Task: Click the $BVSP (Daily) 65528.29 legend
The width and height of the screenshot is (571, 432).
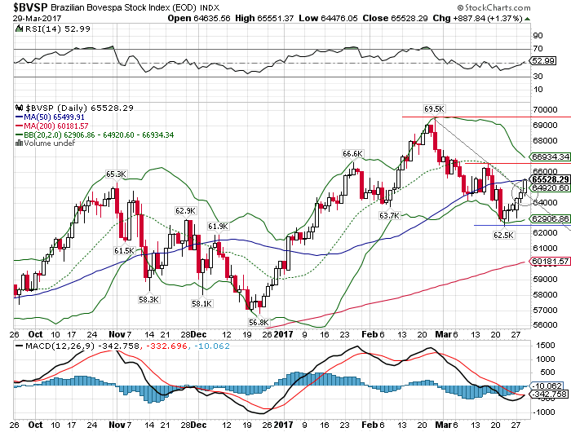Action: click(x=79, y=108)
